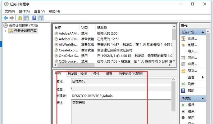Click the Up one level folder icon
Screen dimensions: 213x124
coord(20,18)
